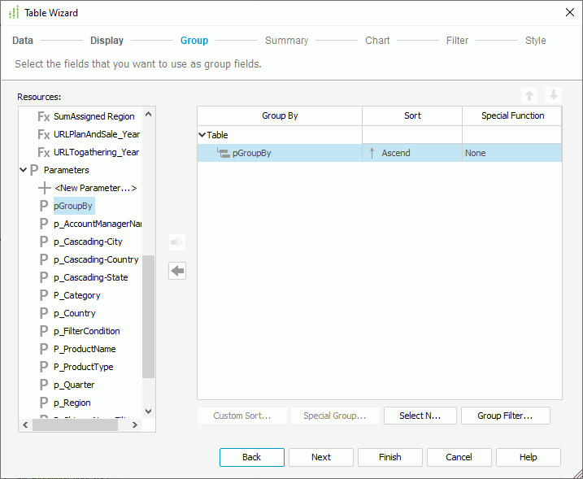Click the Resources vertical scrollbar thumb
The height and width of the screenshot is (479, 583).
(148, 317)
